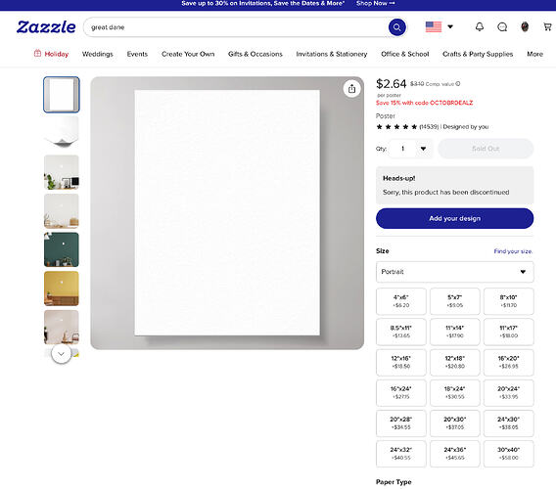
Task: Open the Events menu
Action: click(x=137, y=54)
